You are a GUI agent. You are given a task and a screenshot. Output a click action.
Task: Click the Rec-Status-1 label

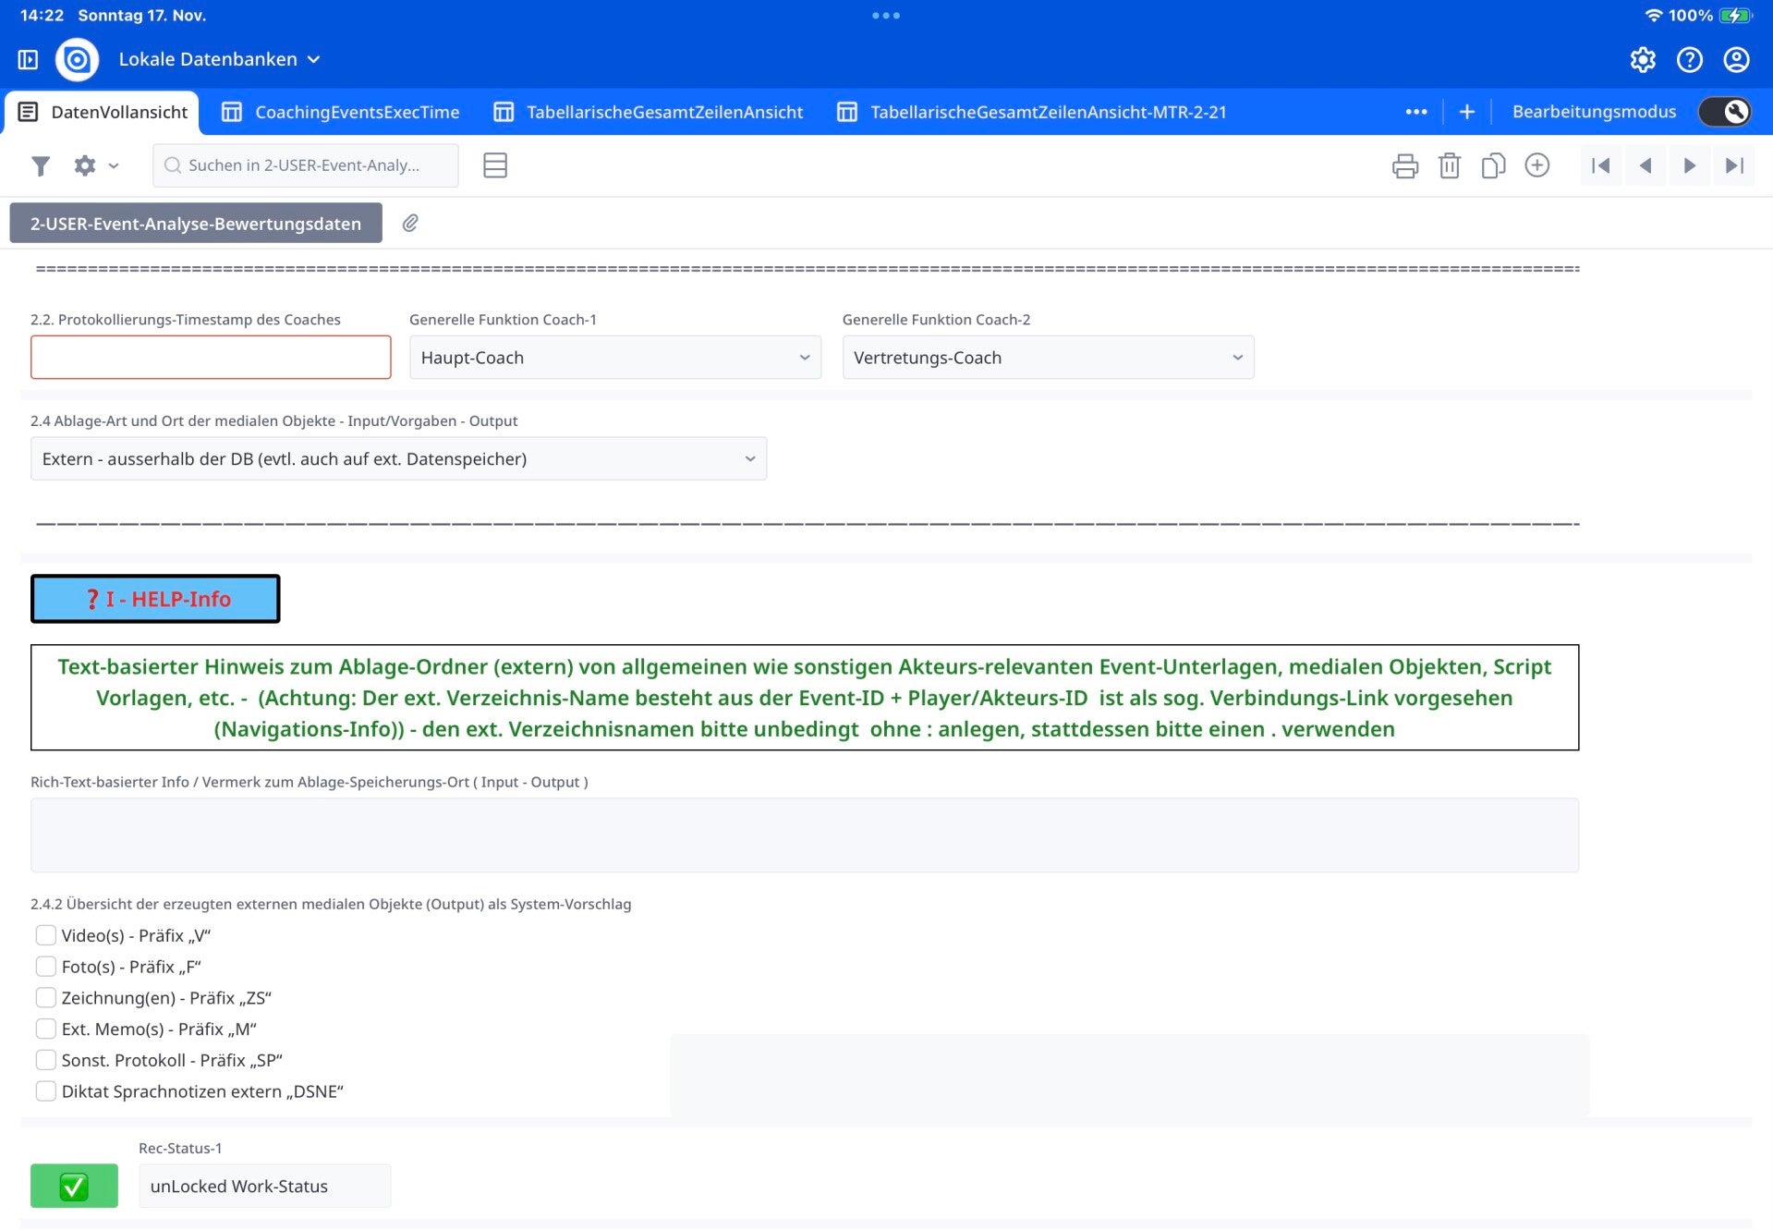pyautogui.click(x=180, y=1148)
